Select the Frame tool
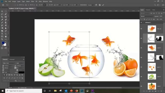Screen dimensions: 165x93 click(6, 17)
